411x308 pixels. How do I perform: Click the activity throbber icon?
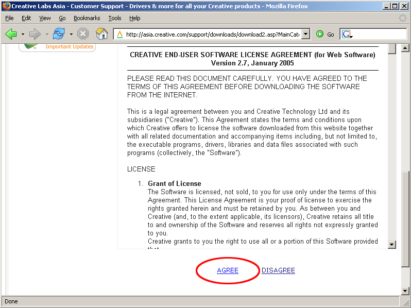click(x=402, y=18)
